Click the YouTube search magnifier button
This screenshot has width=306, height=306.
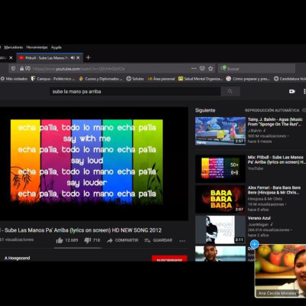point(230,91)
